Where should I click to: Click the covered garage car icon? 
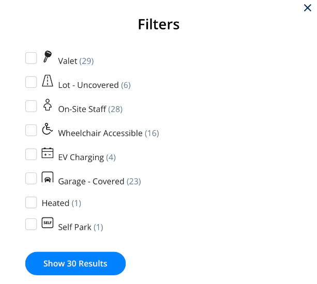pos(48,177)
